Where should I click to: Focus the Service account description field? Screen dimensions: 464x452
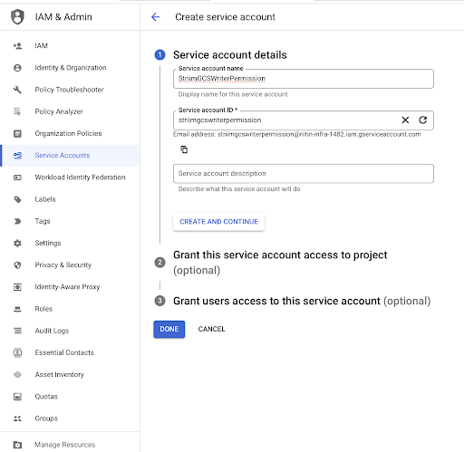click(304, 174)
